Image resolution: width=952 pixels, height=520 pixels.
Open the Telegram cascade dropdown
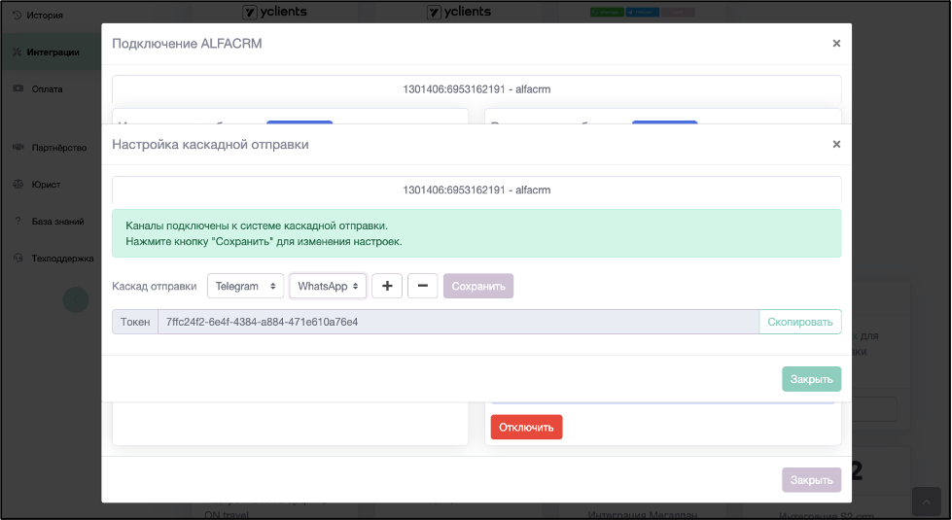245,286
